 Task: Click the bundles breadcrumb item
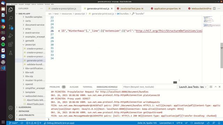coord(123,14)
